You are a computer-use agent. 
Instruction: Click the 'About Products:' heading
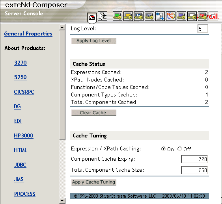[25, 48]
